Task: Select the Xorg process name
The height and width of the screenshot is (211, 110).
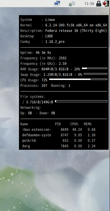Action: pos(26,146)
